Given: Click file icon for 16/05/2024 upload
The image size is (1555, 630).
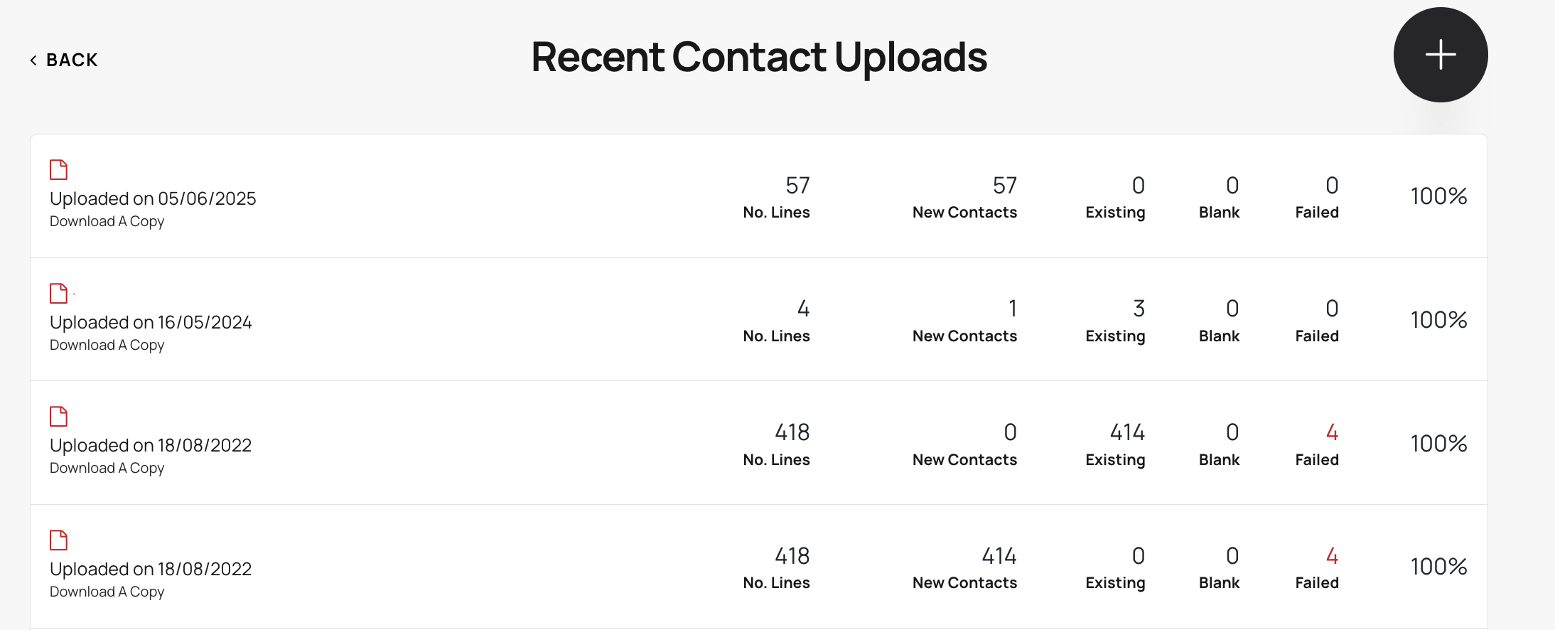Looking at the screenshot, I should tap(58, 293).
